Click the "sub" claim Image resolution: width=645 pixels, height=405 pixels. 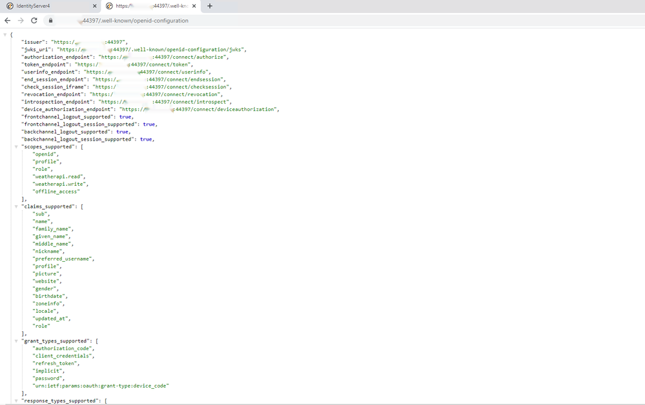coord(40,214)
